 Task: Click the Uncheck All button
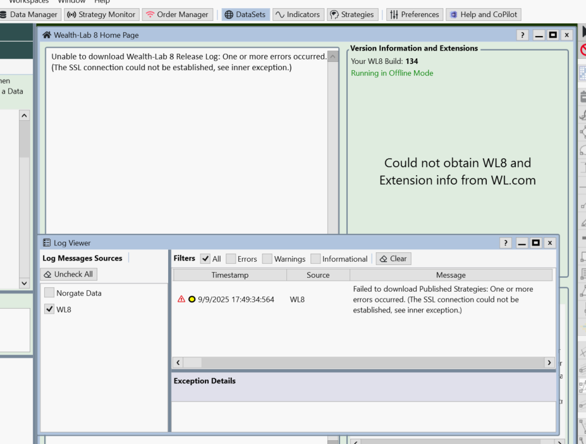pos(68,274)
